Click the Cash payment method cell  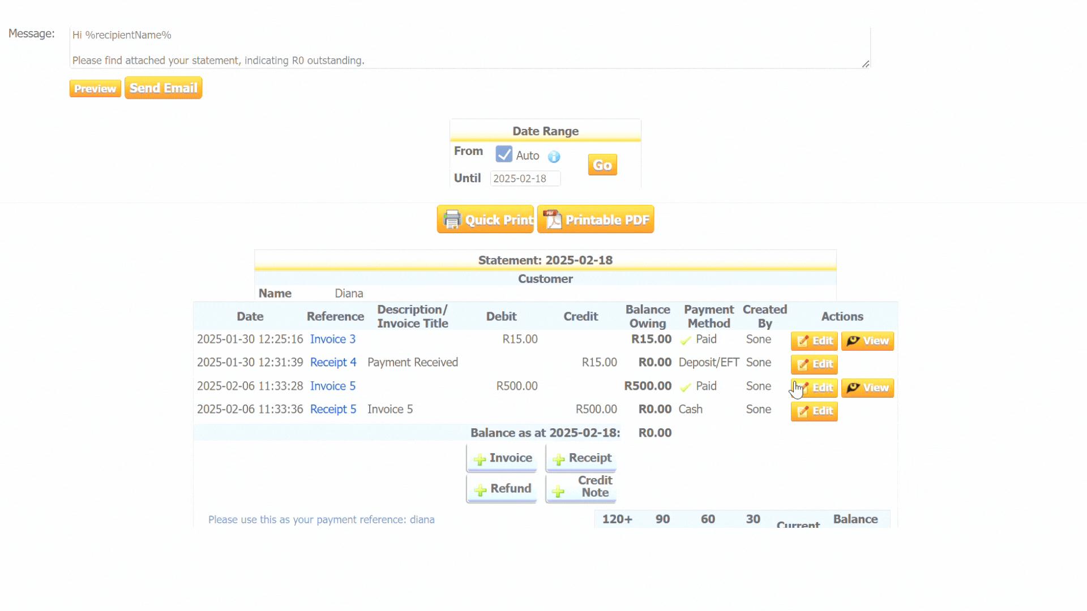pos(691,409)
